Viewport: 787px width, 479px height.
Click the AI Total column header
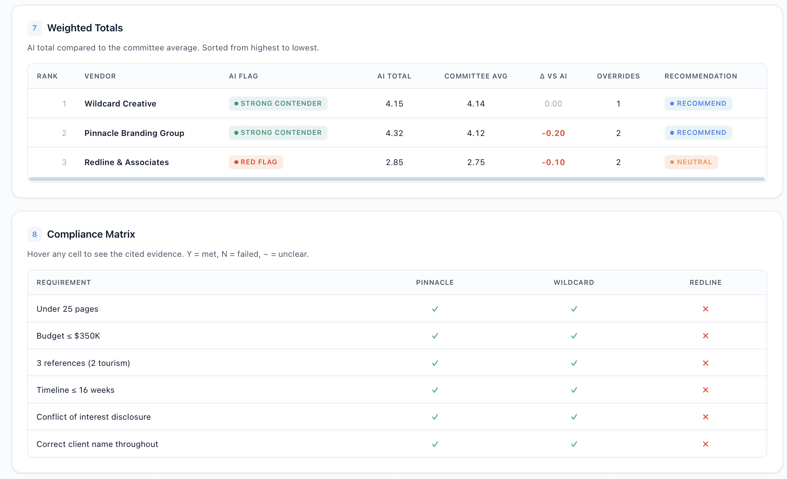point(394,76)
